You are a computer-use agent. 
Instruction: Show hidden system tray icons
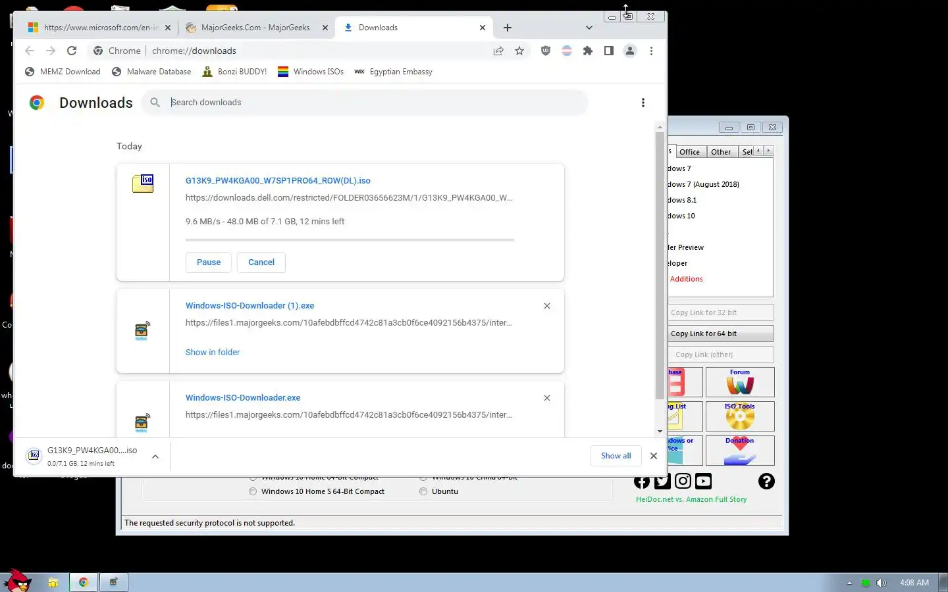pos(849,583)
